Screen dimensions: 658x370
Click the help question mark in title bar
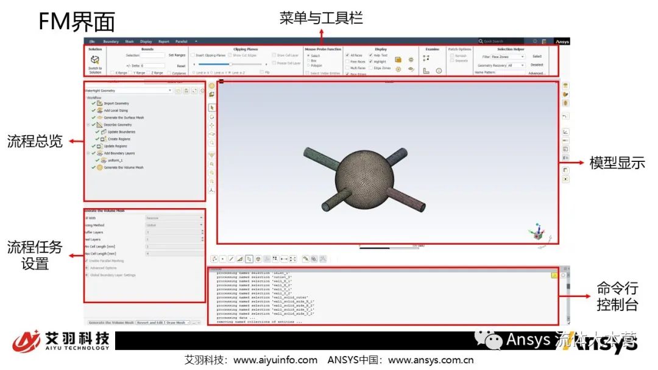[x=535, y=41]
